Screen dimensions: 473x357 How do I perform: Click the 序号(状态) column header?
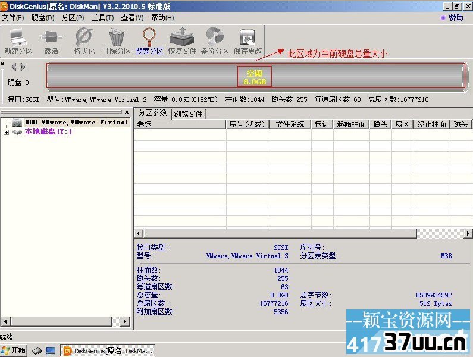(x=248, y=124)
